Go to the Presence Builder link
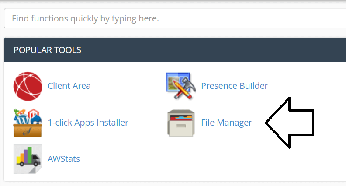346x186 pixels. (234, 86)
